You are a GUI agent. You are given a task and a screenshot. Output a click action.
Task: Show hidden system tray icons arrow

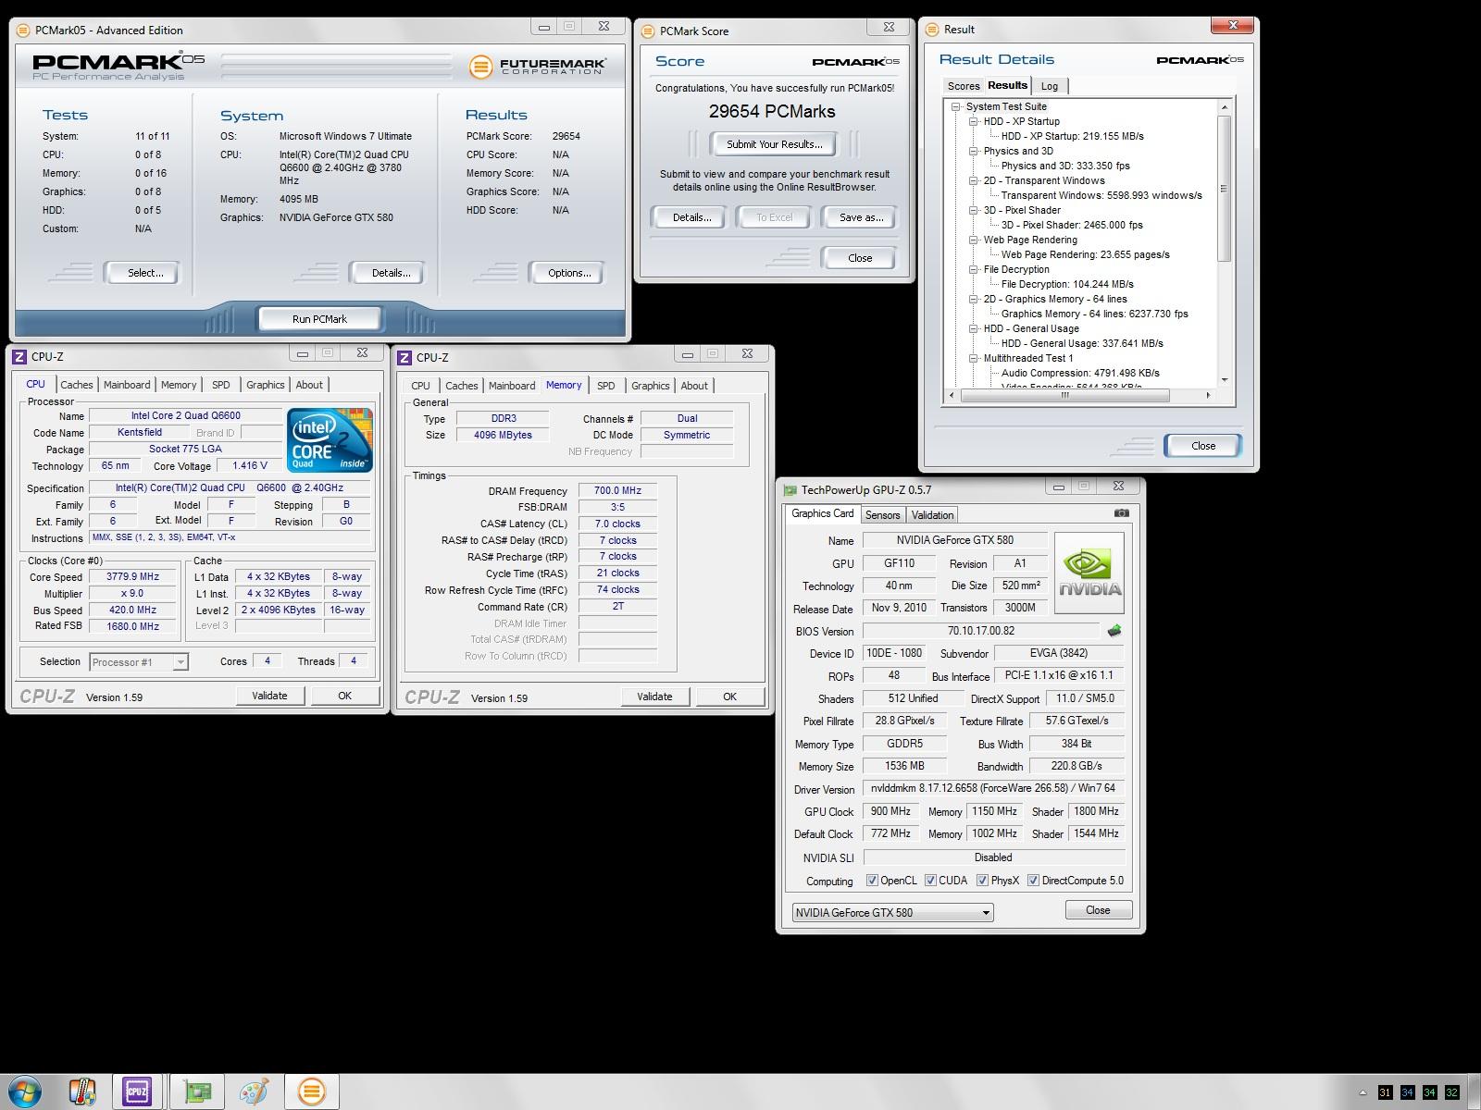1363,1092
